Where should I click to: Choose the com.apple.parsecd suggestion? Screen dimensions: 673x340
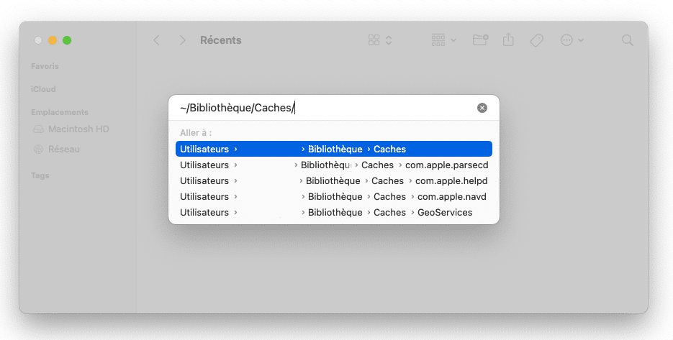click(333, 165)
